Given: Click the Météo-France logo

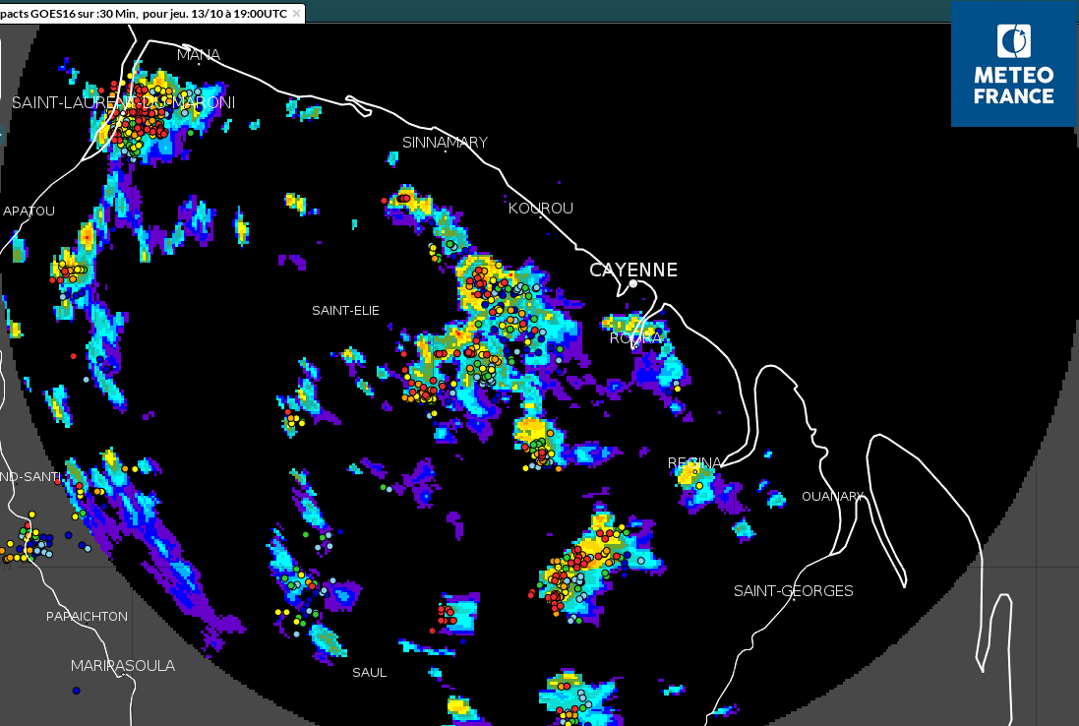Looking at the screenshot, I should click(1013, 64).
